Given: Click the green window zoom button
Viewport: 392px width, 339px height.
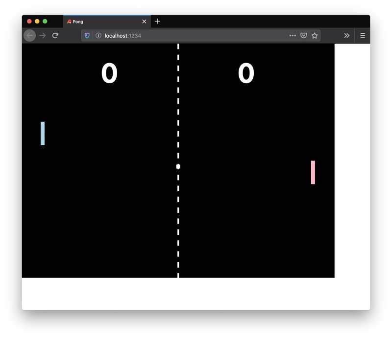Looking at the screenshot, I should [45, 22].
